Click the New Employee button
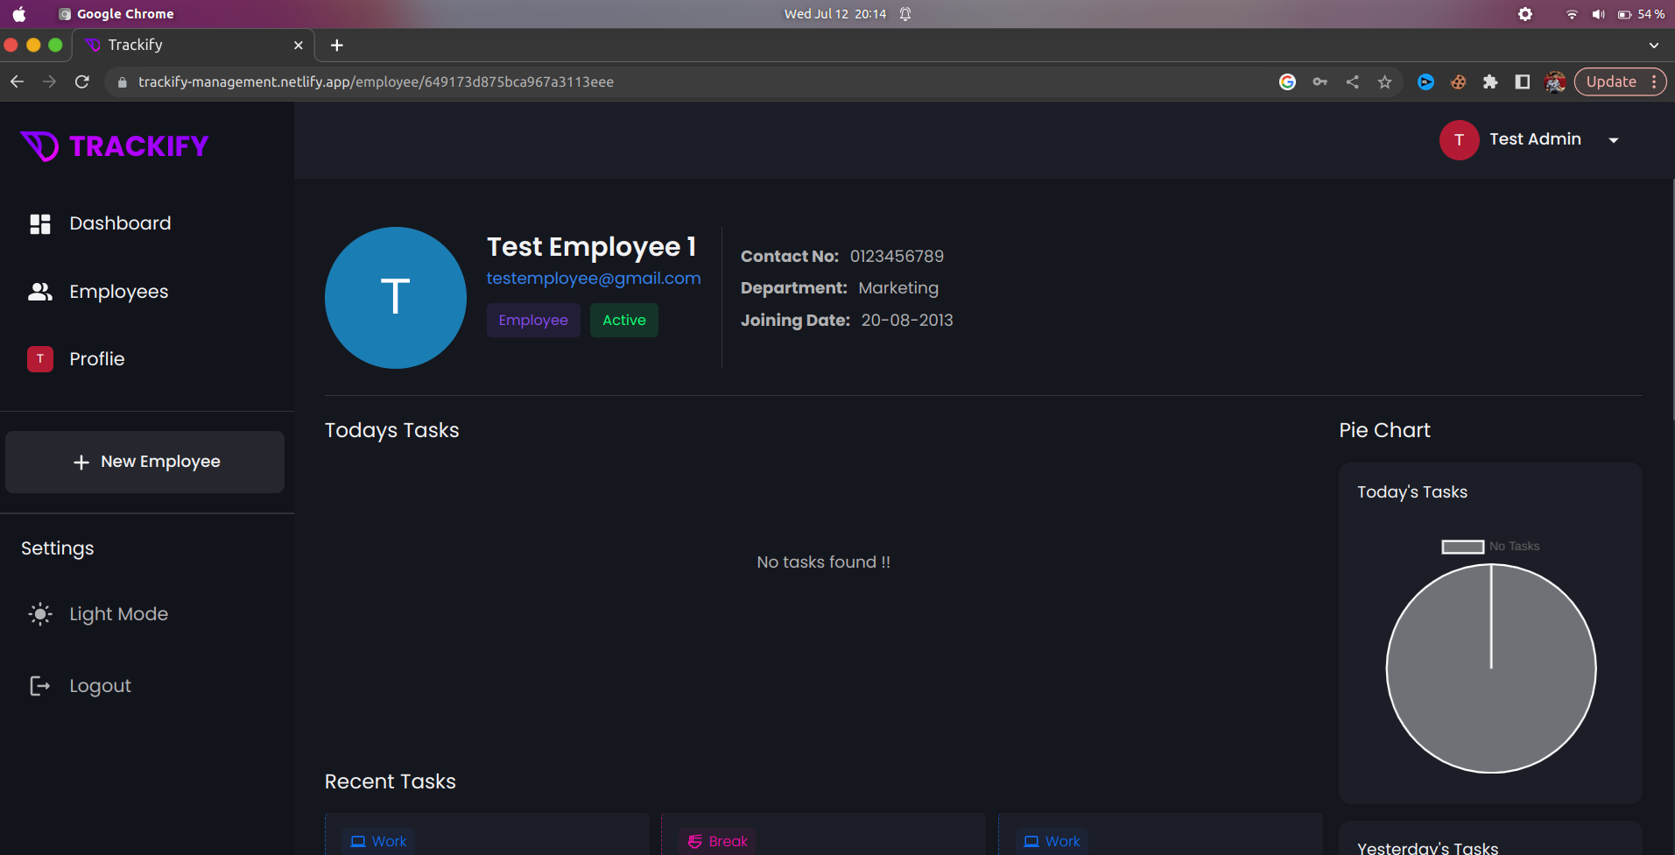 pos(144,462)
